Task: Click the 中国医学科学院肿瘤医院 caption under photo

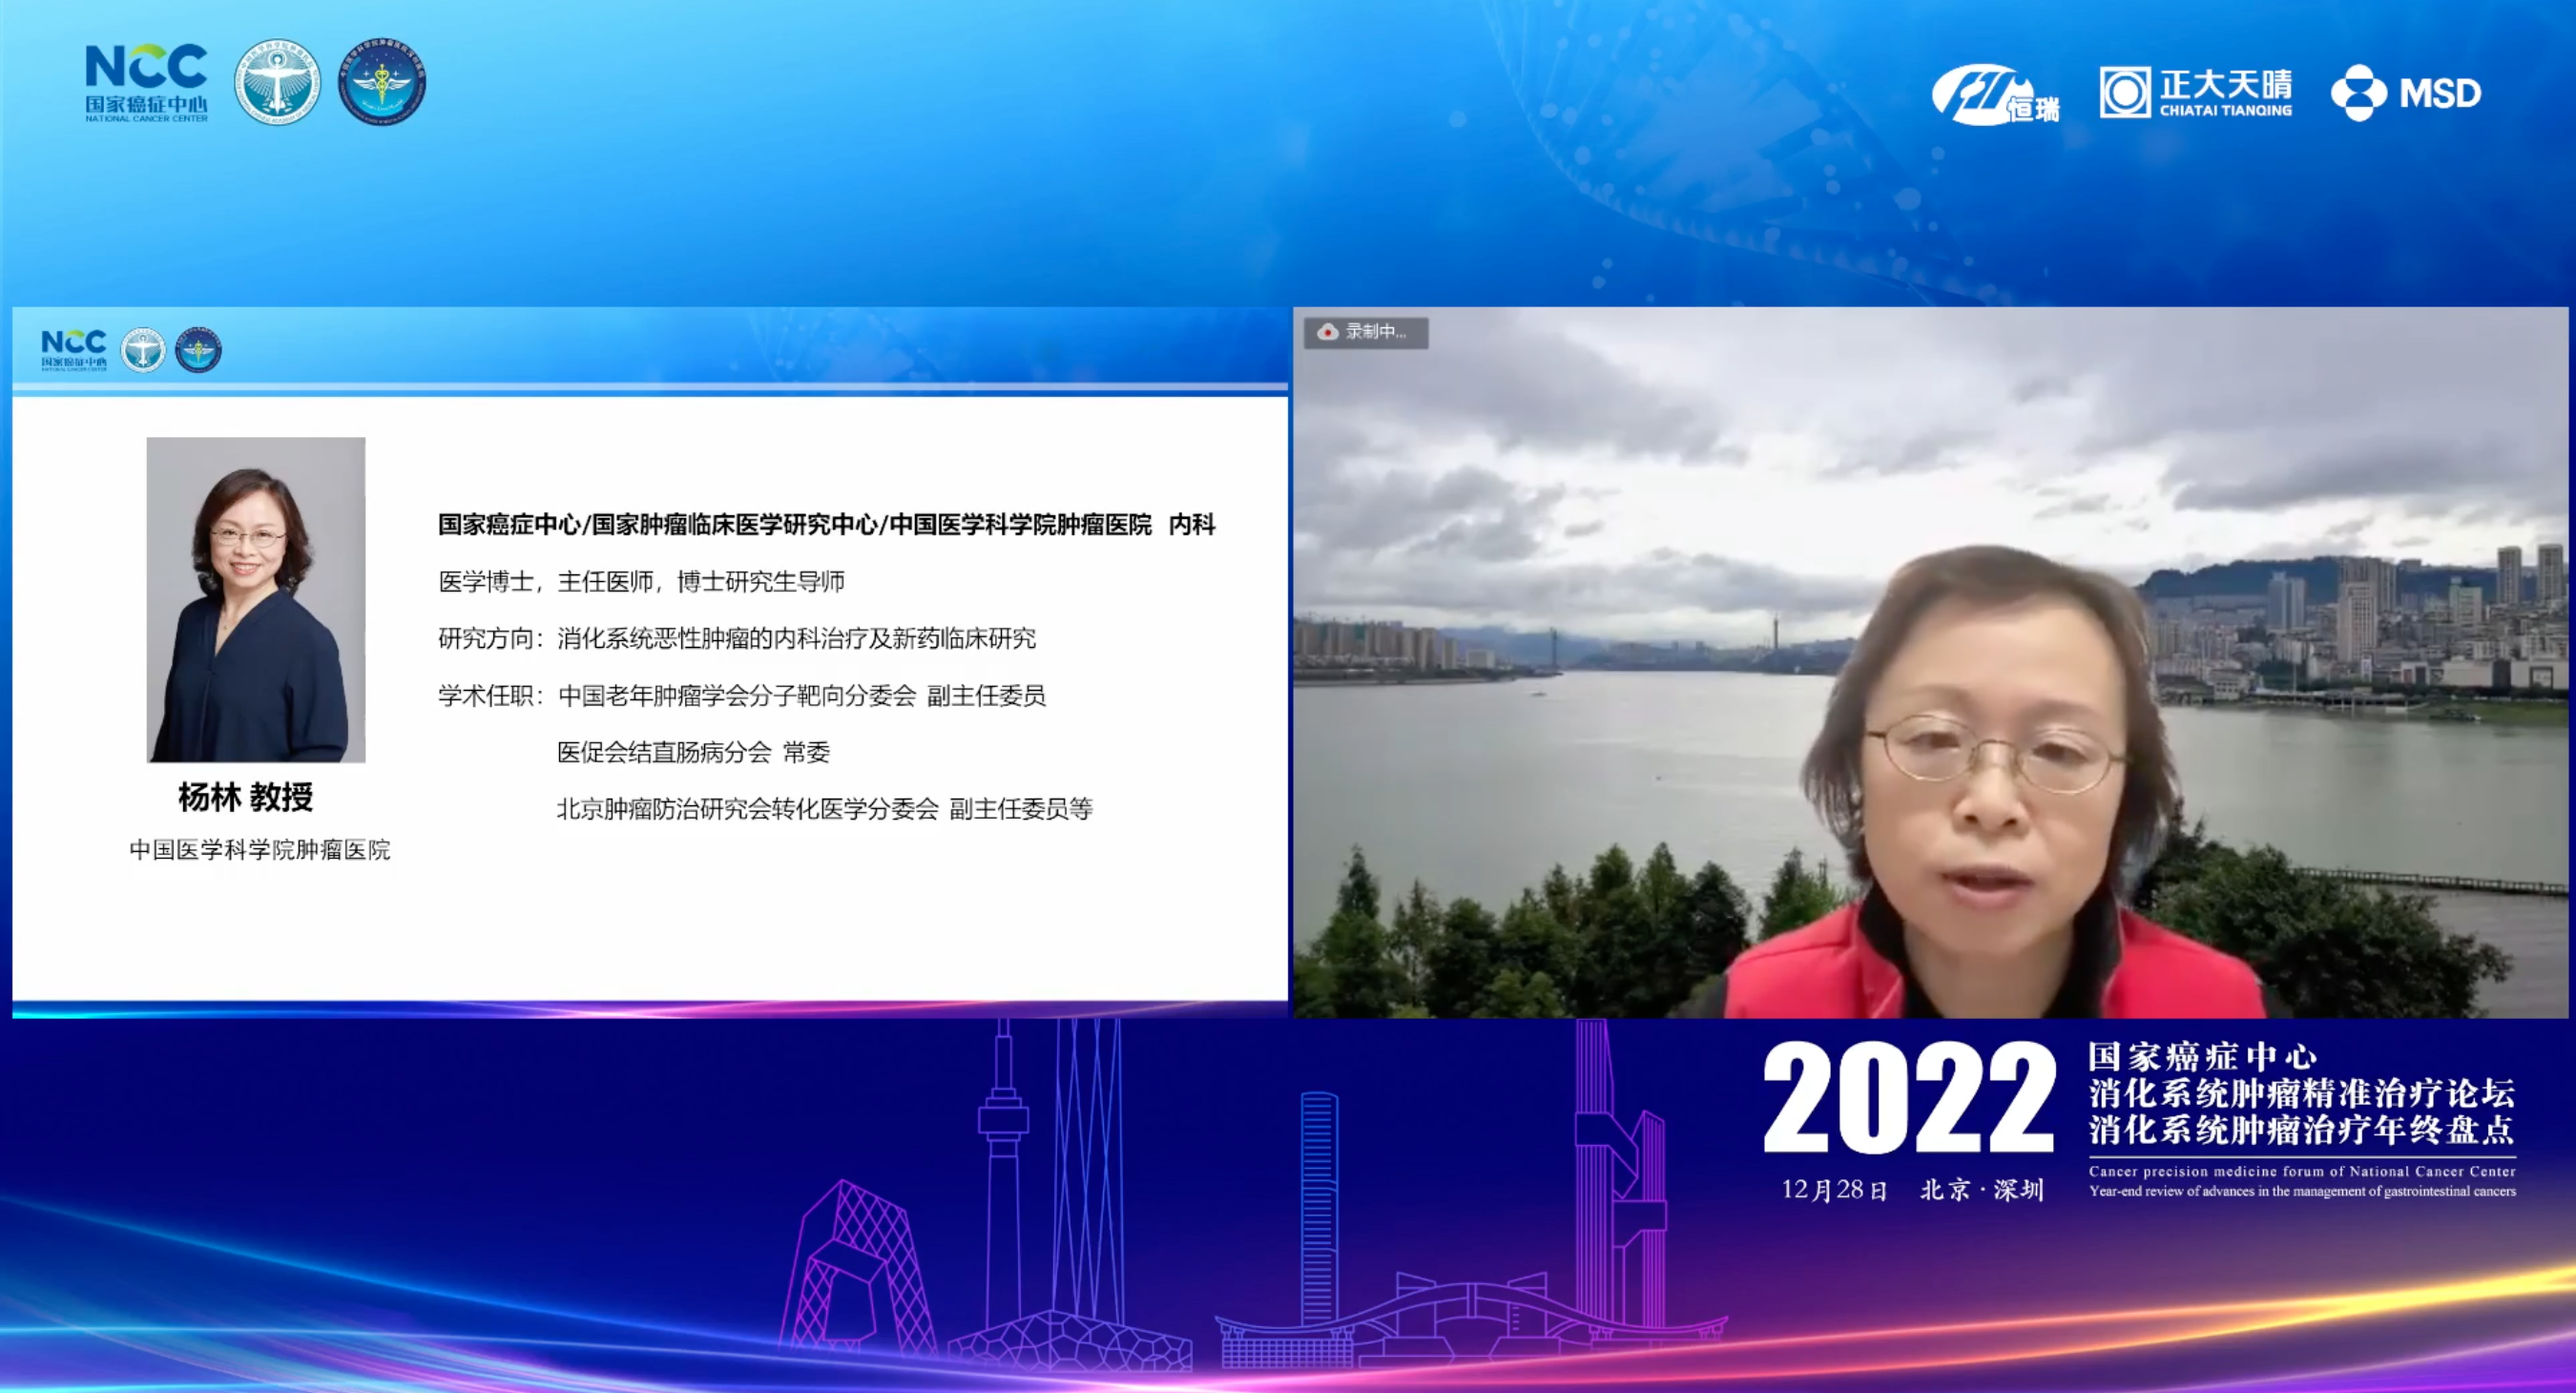Action: click(x=260, y=850)
